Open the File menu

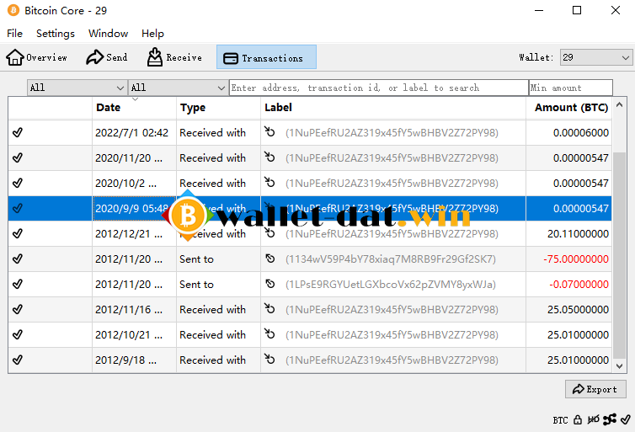(x=14, y=33)
